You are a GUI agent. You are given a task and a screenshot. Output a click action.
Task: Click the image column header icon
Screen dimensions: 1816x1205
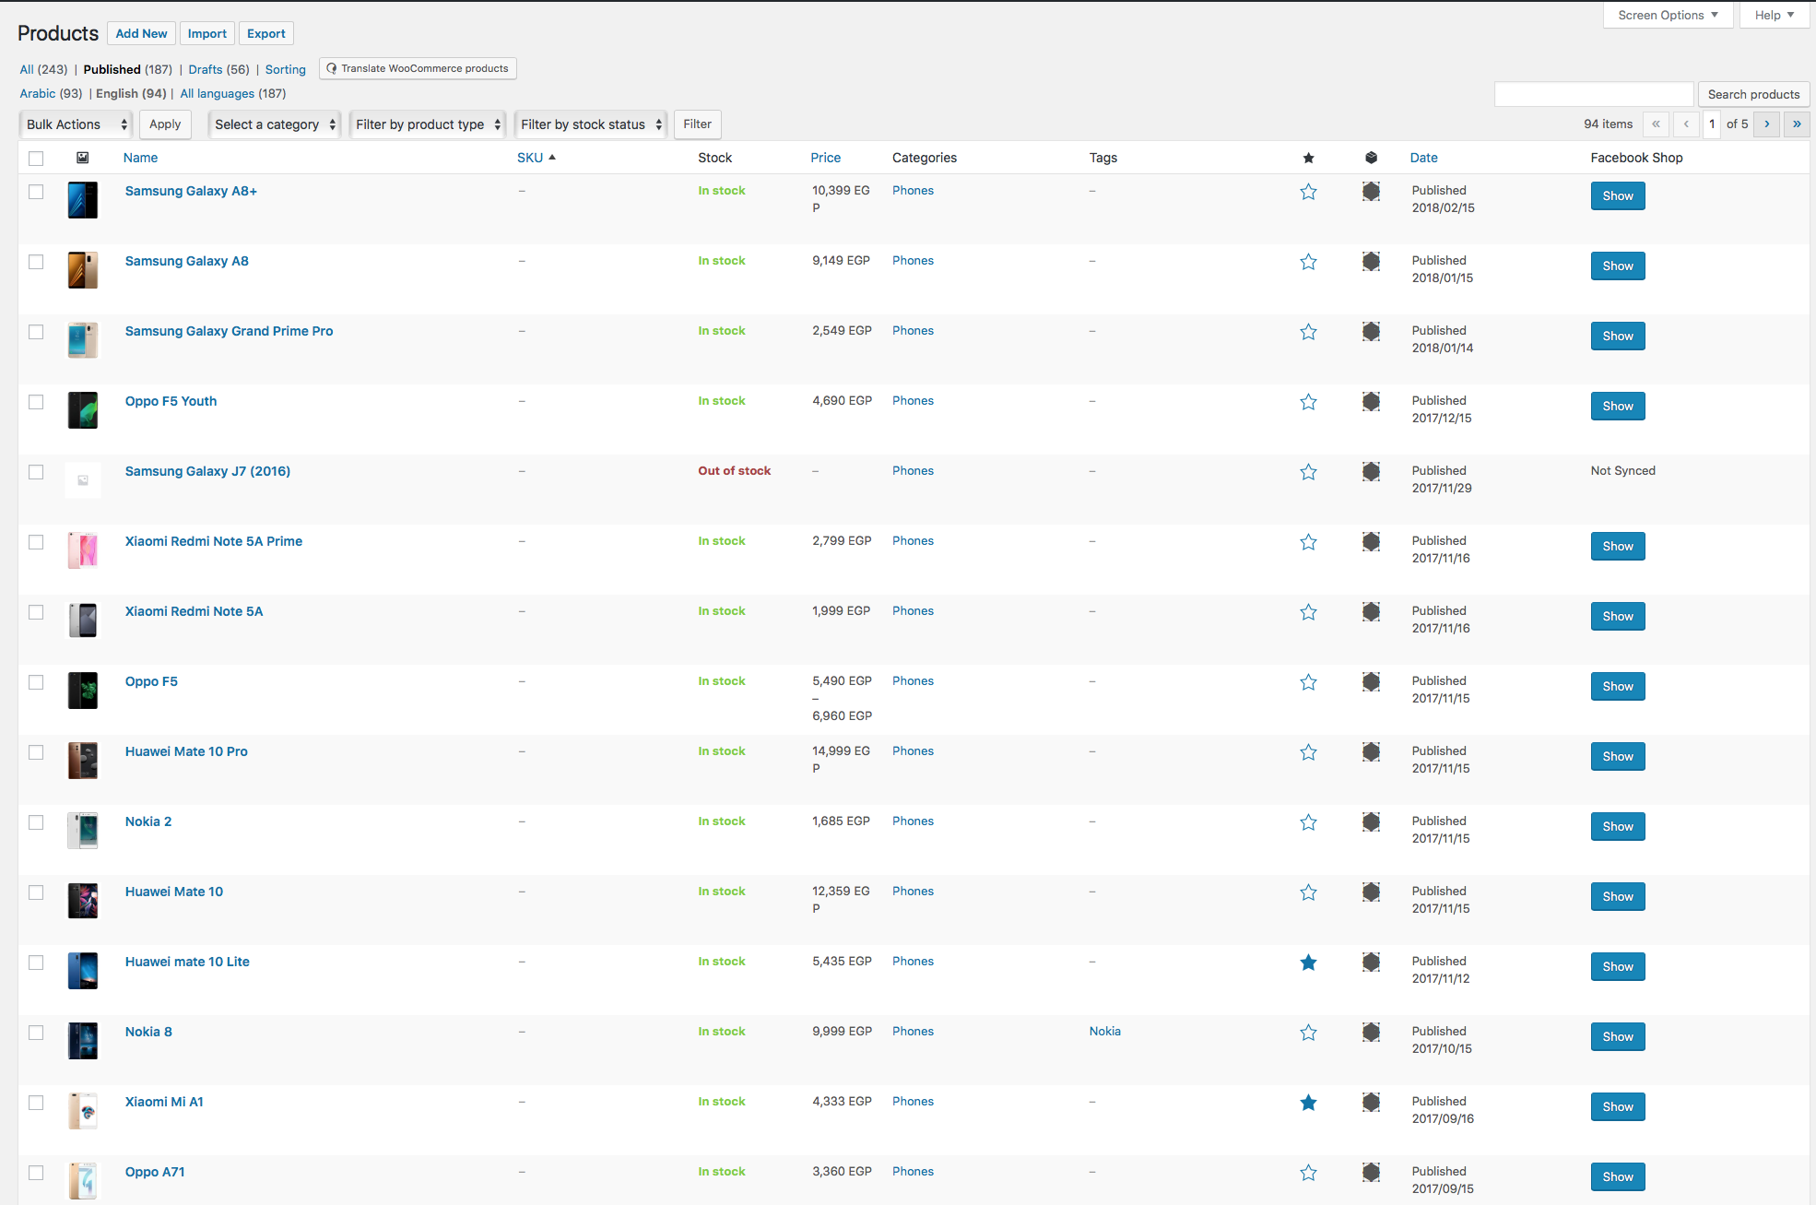point(83,158)
